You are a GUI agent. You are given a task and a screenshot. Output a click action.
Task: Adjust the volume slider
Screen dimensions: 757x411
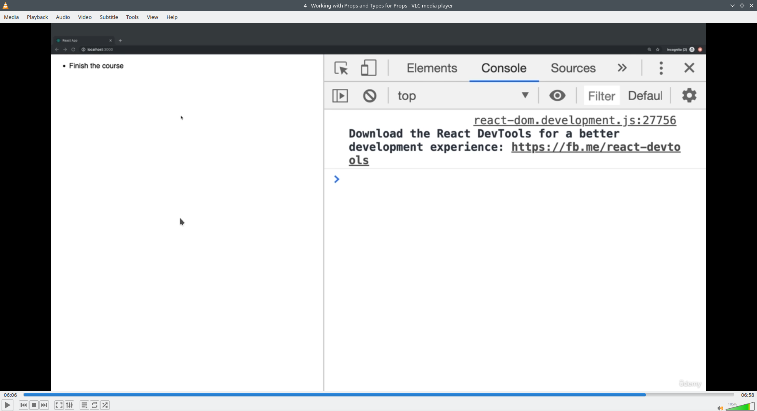click(740, 406)
